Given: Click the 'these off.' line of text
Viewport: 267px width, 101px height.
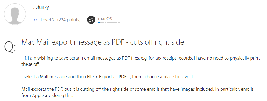Looking at the screenshot, I should (30, 64).
